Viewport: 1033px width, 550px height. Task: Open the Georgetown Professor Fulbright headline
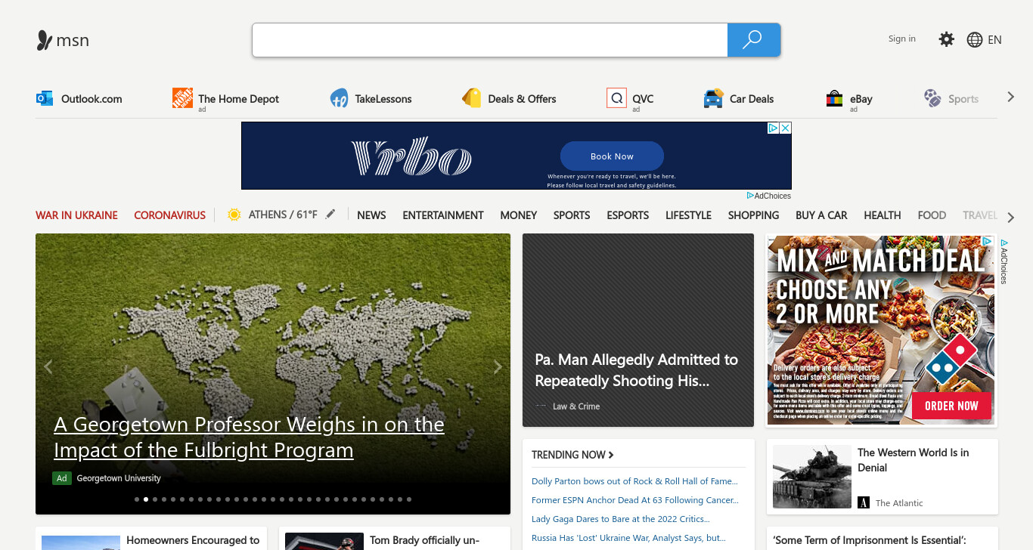(x=249, y=437)
